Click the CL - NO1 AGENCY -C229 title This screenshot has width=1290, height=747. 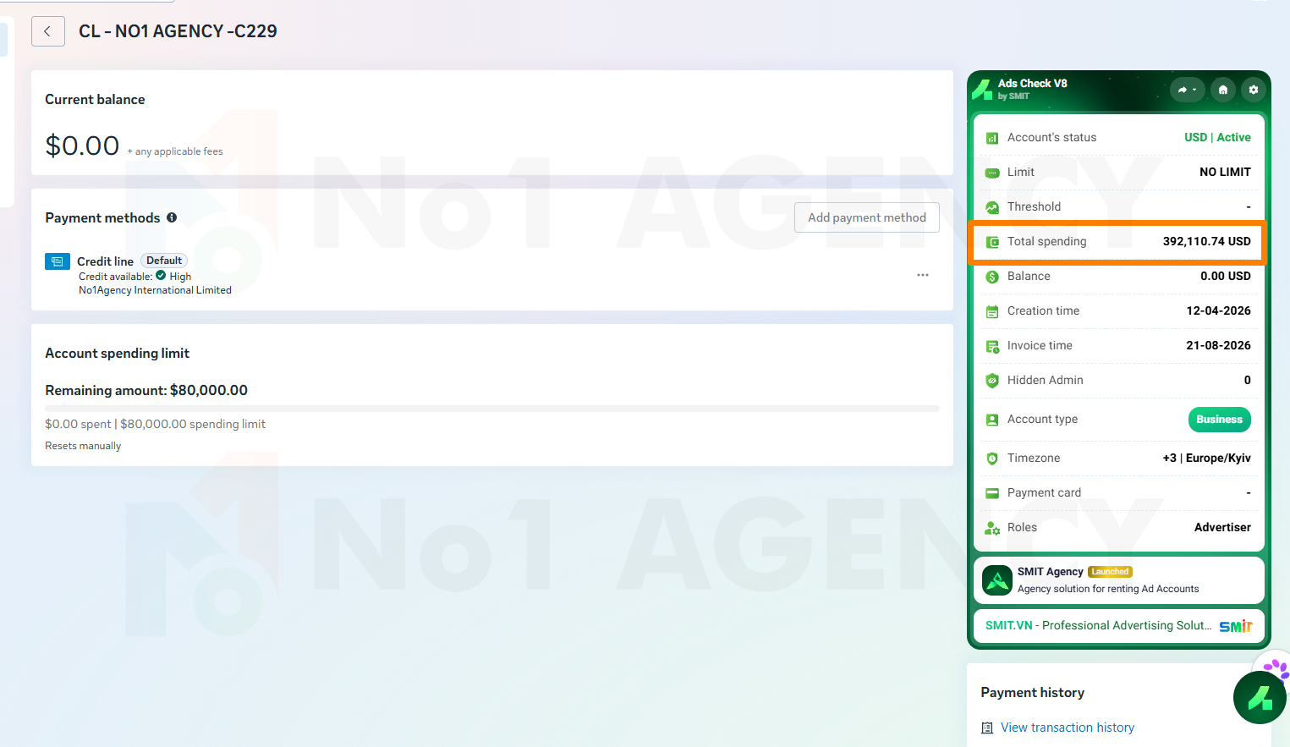(178, 31)
